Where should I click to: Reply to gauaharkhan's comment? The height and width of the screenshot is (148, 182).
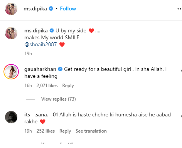point(68,86)
